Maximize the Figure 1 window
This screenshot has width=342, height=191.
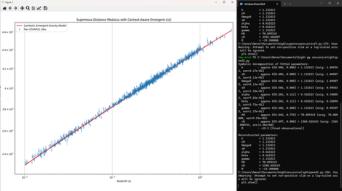pos(224,2)
